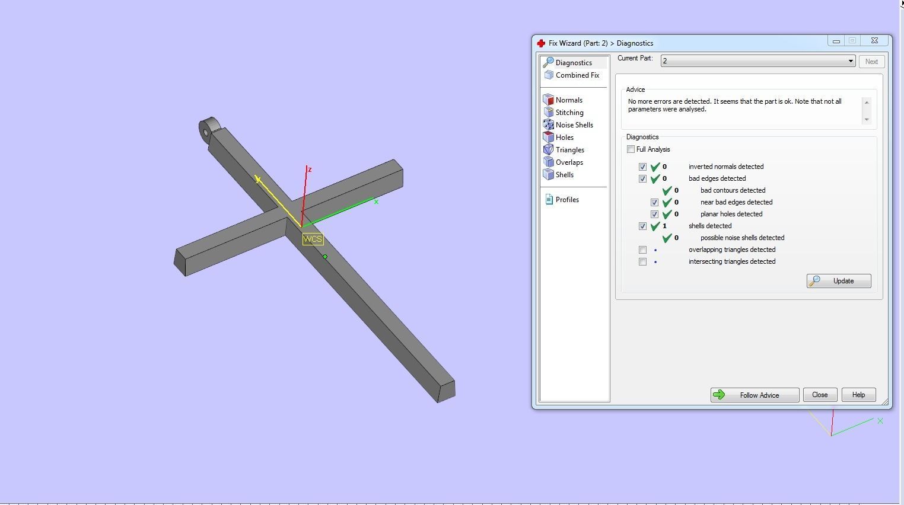Screen dimensions: 904x505
Task: Click the 'Current Part:' label
Action: pos(635,59)
